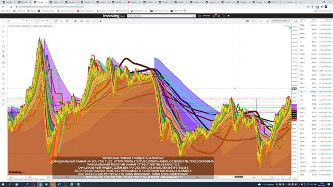
Task: Click the redo arrow in chart toolbar
Action: pos(96,21)
